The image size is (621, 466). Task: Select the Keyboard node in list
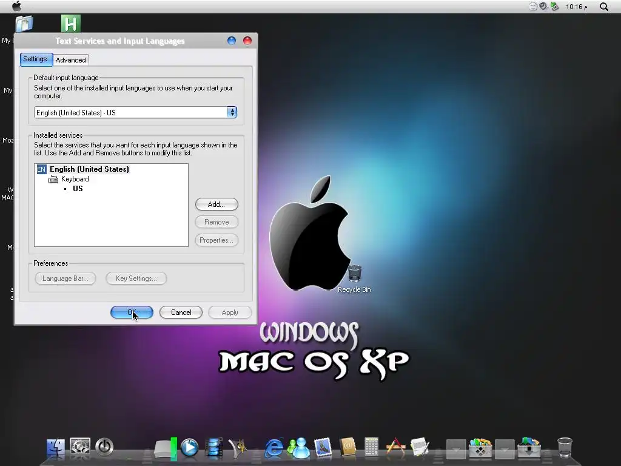point(75,179)
